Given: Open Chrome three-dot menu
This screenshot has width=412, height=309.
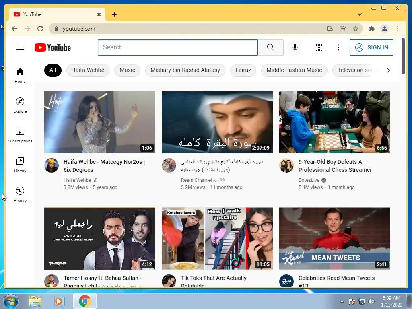Looking at the screenshot, I should coord(398,29).
